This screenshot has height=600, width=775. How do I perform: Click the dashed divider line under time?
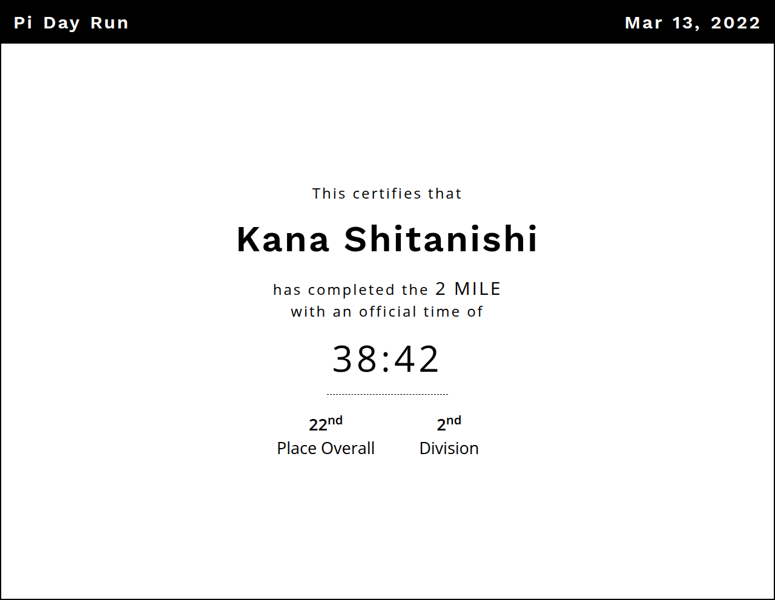387,394
